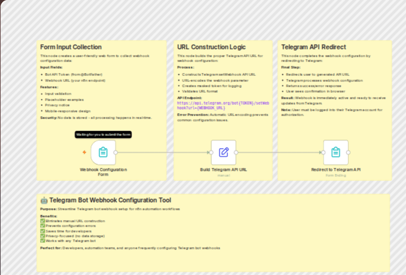Viewport: 406px width, 275px height.
Task: Click the 'Placeholder examples' bullet text
Action: point(64,100)
